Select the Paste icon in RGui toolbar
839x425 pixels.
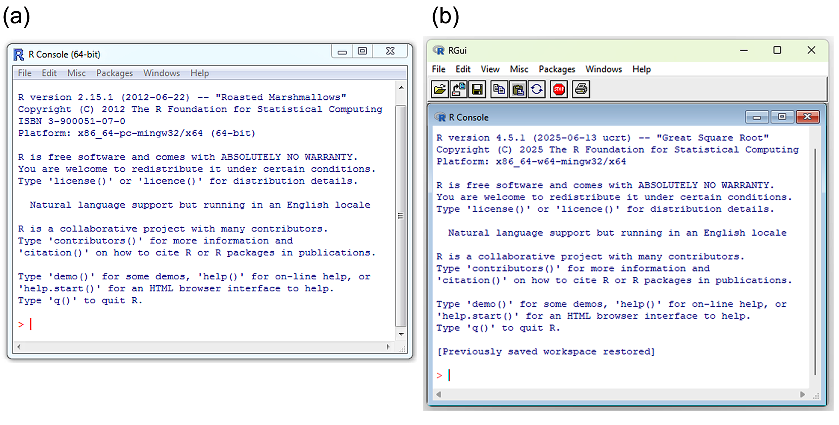[x=518, y=89]
